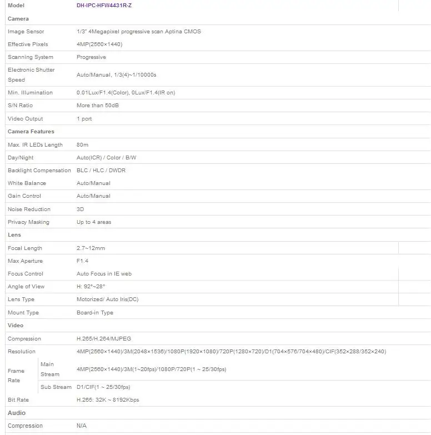
Task: Select the Audio section heading
Action: tap(17, 413)
